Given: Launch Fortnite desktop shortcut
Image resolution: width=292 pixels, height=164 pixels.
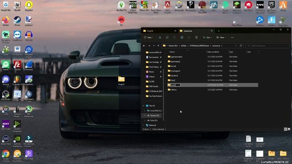Looking at the screenshot, I should pyautogui.click(x=271, y=21).
